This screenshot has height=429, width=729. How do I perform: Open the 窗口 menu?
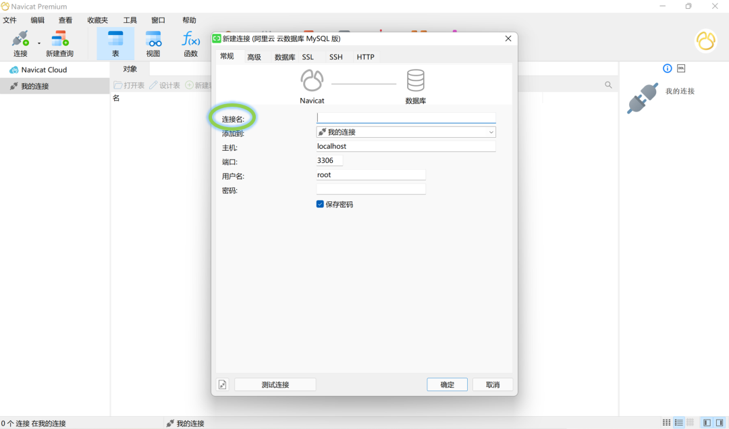[x=158, y=20]
